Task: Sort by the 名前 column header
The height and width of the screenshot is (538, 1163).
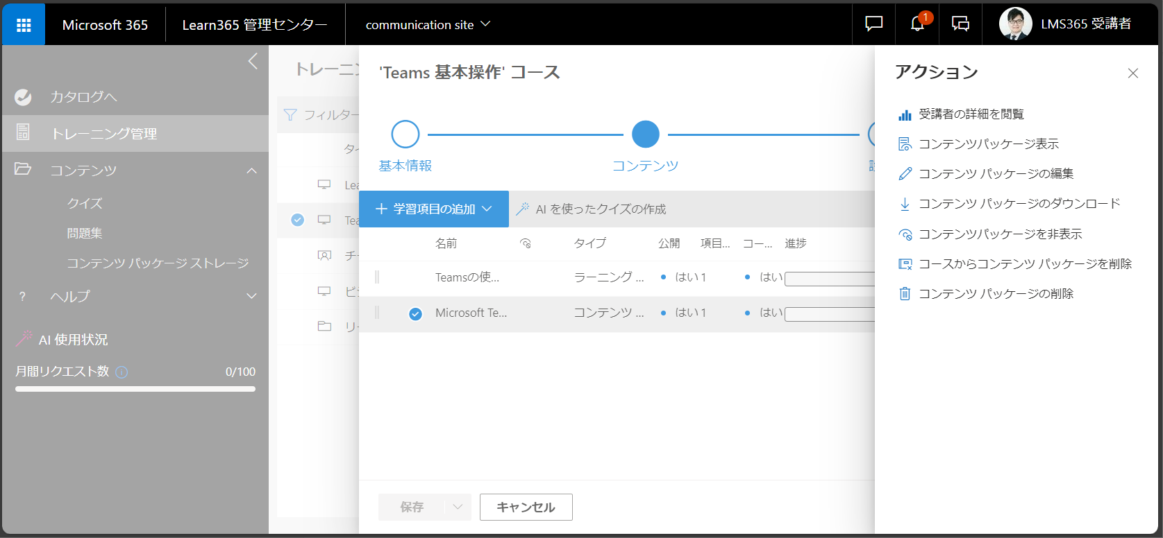Action: [446, 243]
